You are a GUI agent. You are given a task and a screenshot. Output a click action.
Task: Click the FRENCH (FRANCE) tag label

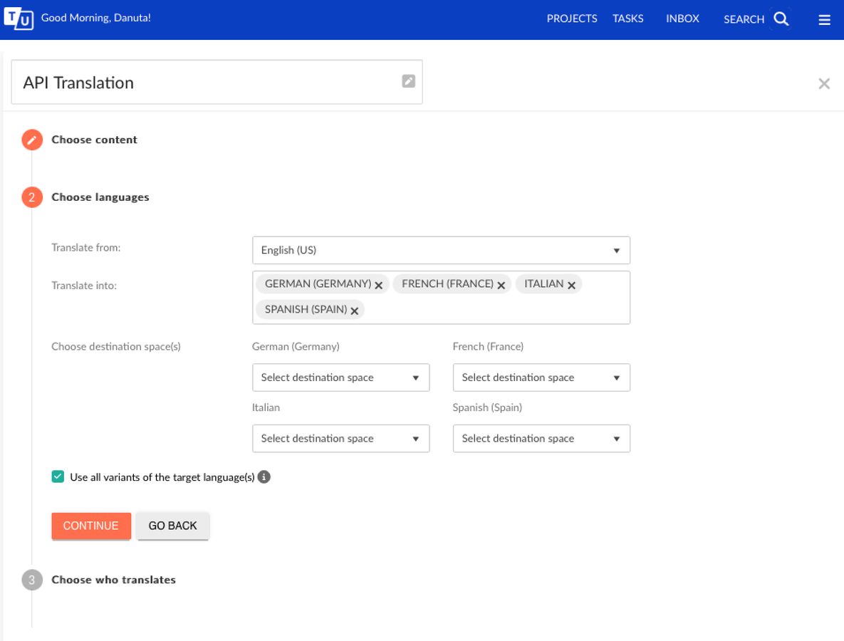pos(447,284)
